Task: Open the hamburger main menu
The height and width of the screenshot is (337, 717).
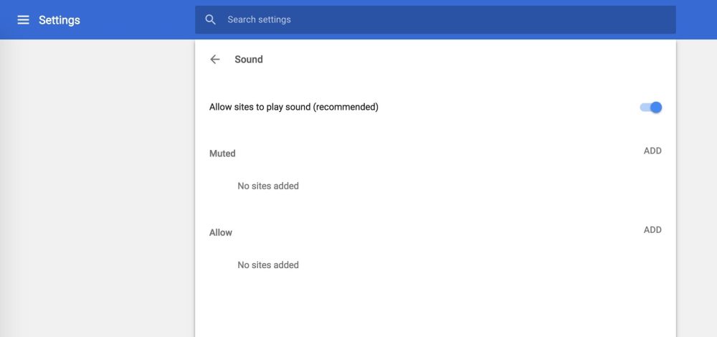Action: [24, 20]
